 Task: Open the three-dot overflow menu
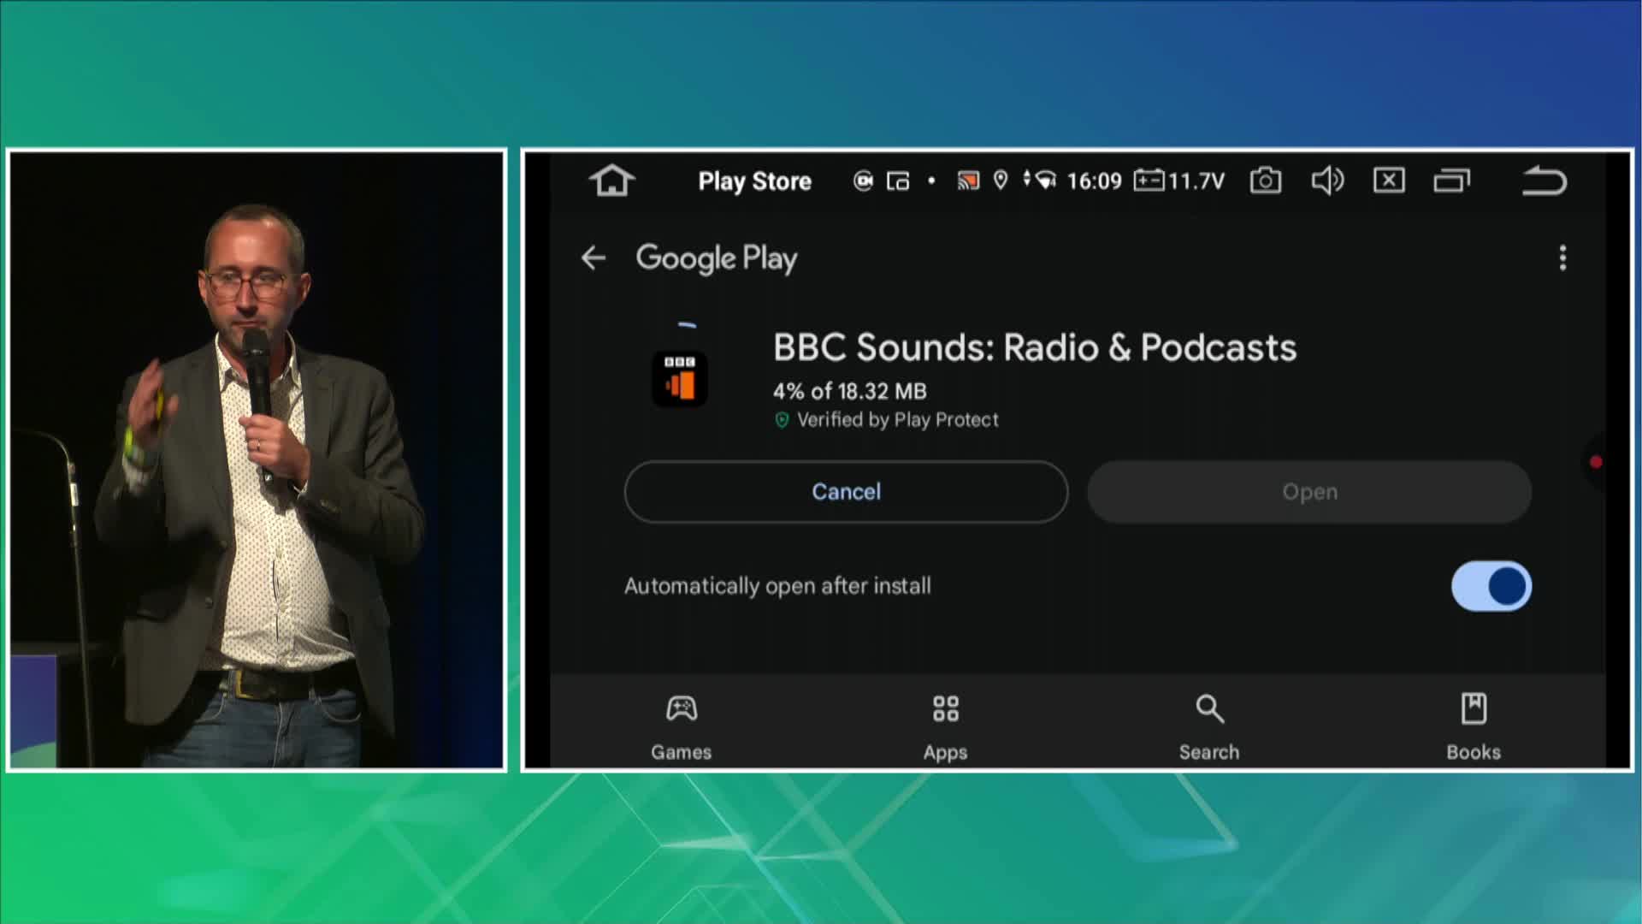point(1562,258)
